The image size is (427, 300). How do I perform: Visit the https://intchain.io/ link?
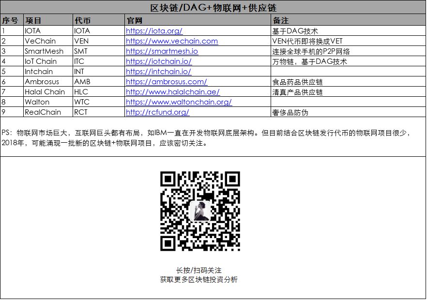[158, 72]
